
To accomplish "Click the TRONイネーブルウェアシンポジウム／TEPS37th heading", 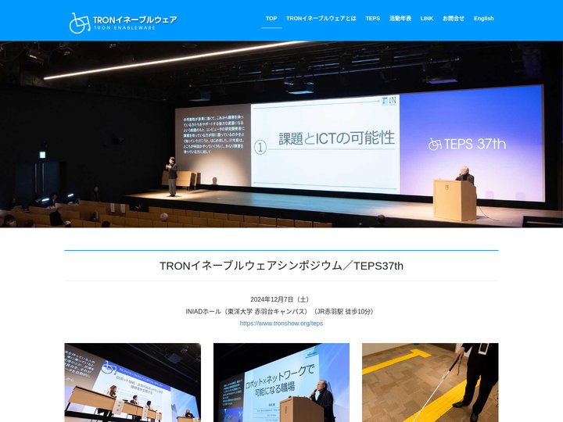I will [x=281, y=266].
